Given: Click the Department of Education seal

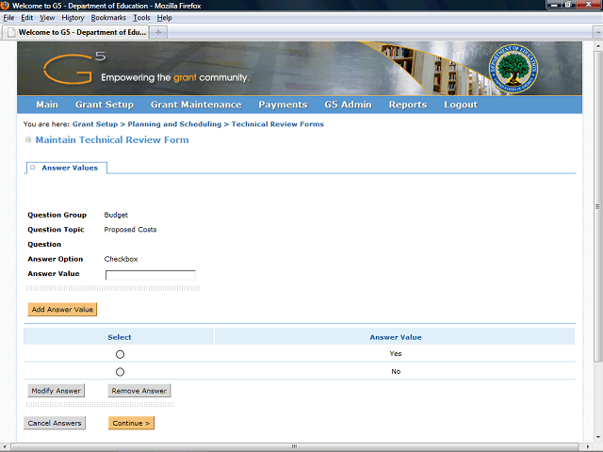Looking at the screenshot, I should click(x=513, y=69).
